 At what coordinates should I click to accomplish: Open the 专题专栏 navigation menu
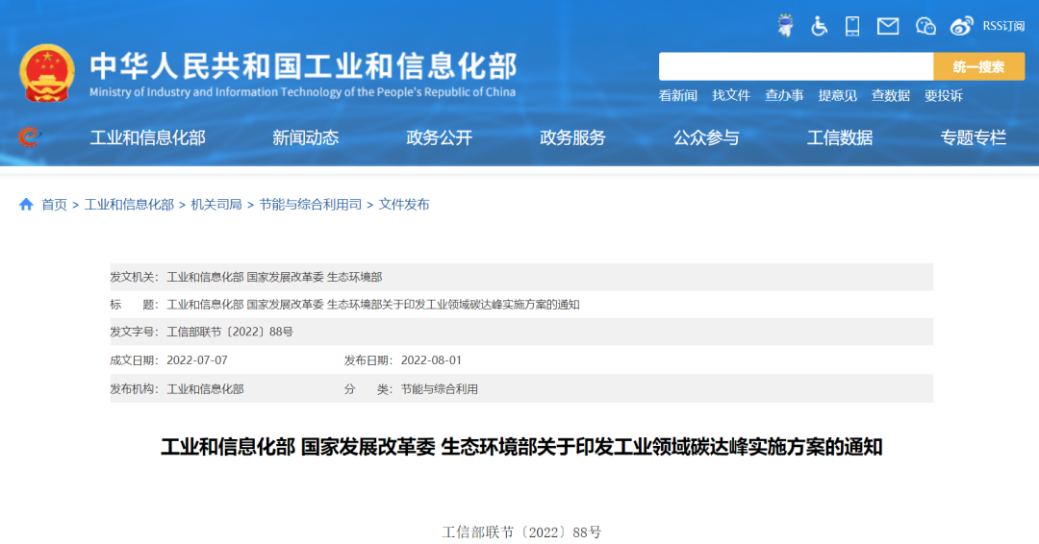point(974,137)
